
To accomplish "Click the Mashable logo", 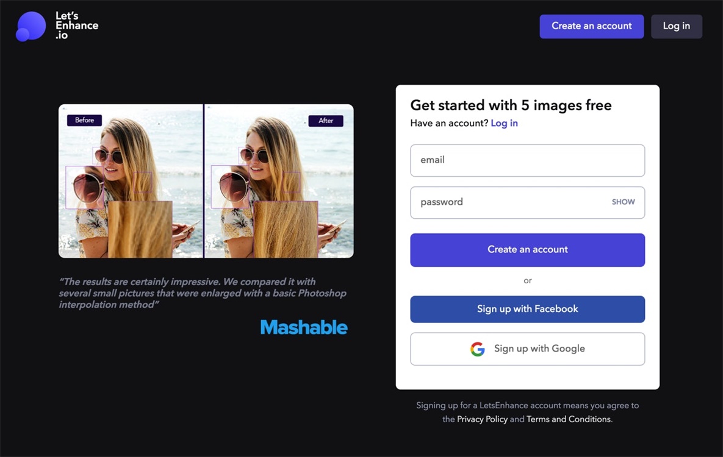I will [304, 327].
